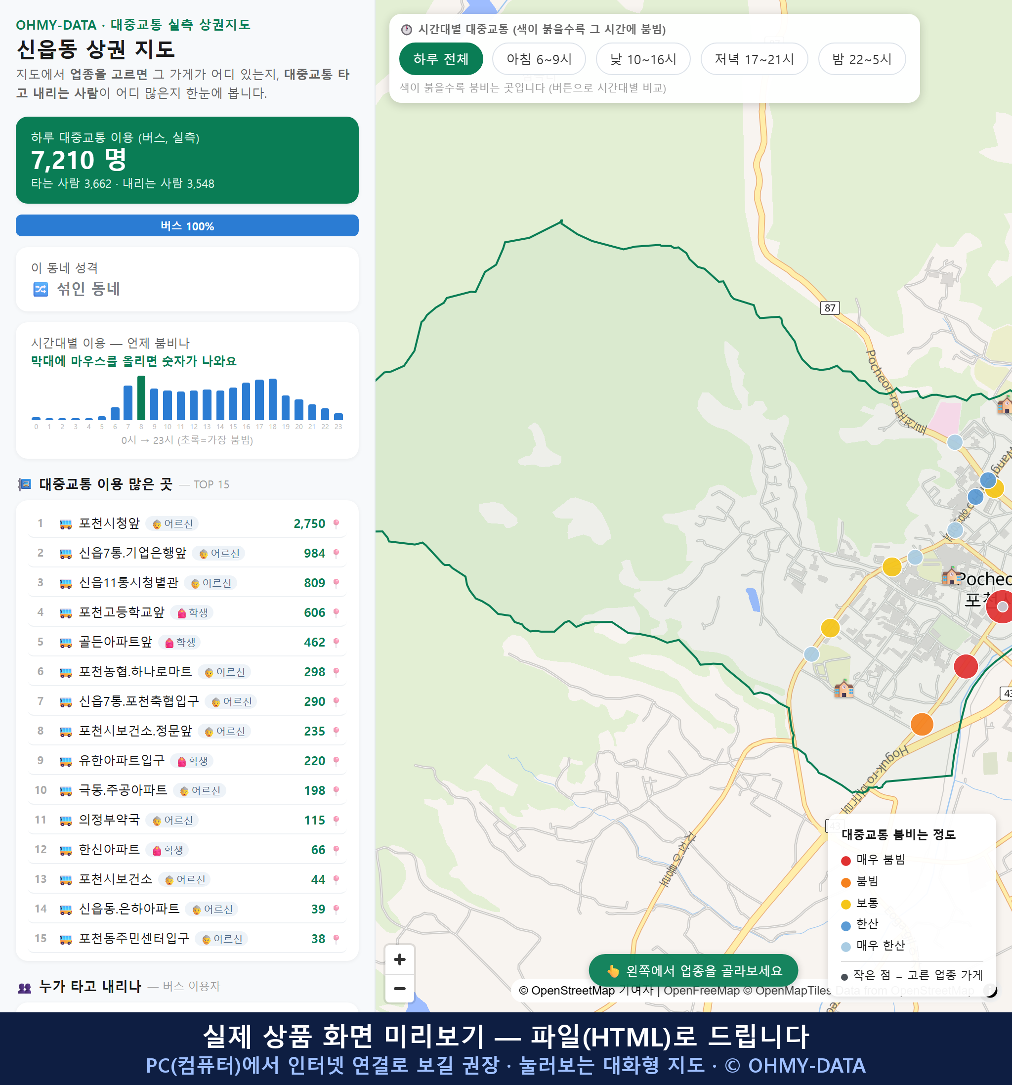Click 왼쪽에서 업종을 골라보세요 button
The width and height of the screenshot is (1012, 1085).
click(x=693, y=971)
